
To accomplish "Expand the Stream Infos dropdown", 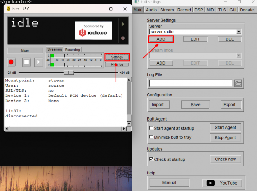I will point(239,56).
